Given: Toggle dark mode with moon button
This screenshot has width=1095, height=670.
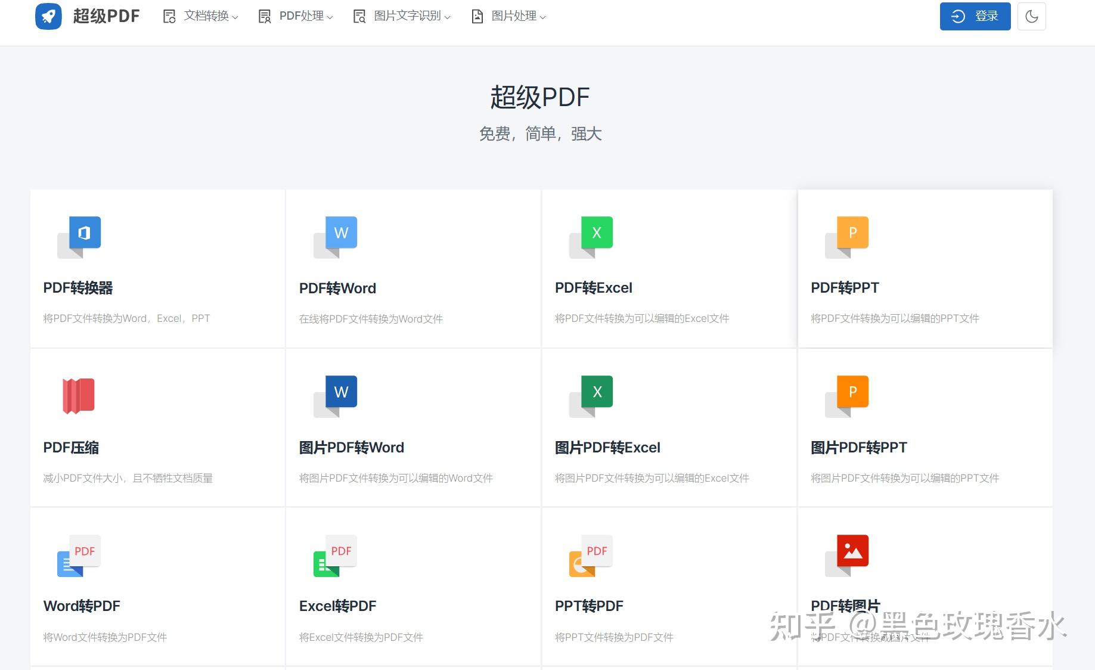Looking at the screenshot, I should pos(1032,16).
